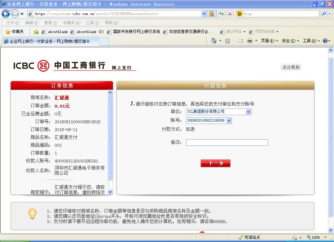Add to favorites bar star icon
The width and height of the screenshot is (334, 242).
point(36,32)
